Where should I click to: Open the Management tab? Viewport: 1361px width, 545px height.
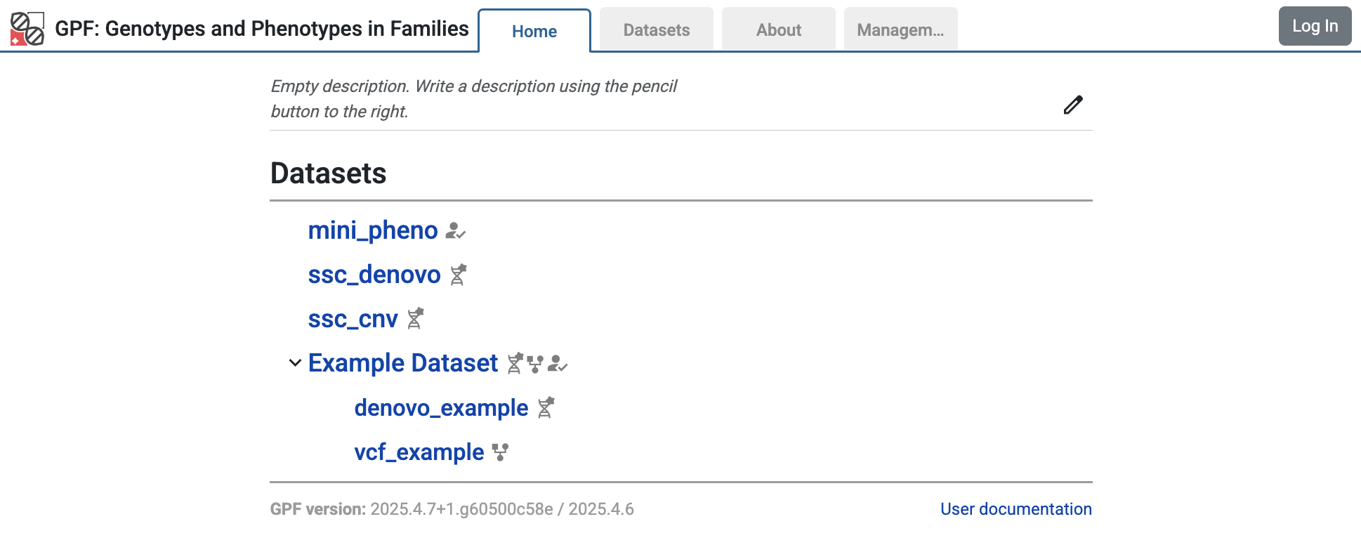[900, 29]
